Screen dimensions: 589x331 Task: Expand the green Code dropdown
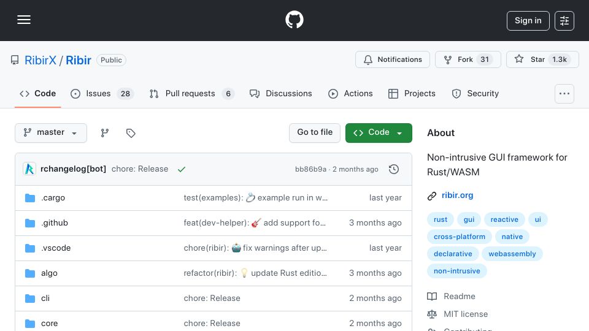tap(379, 133)
